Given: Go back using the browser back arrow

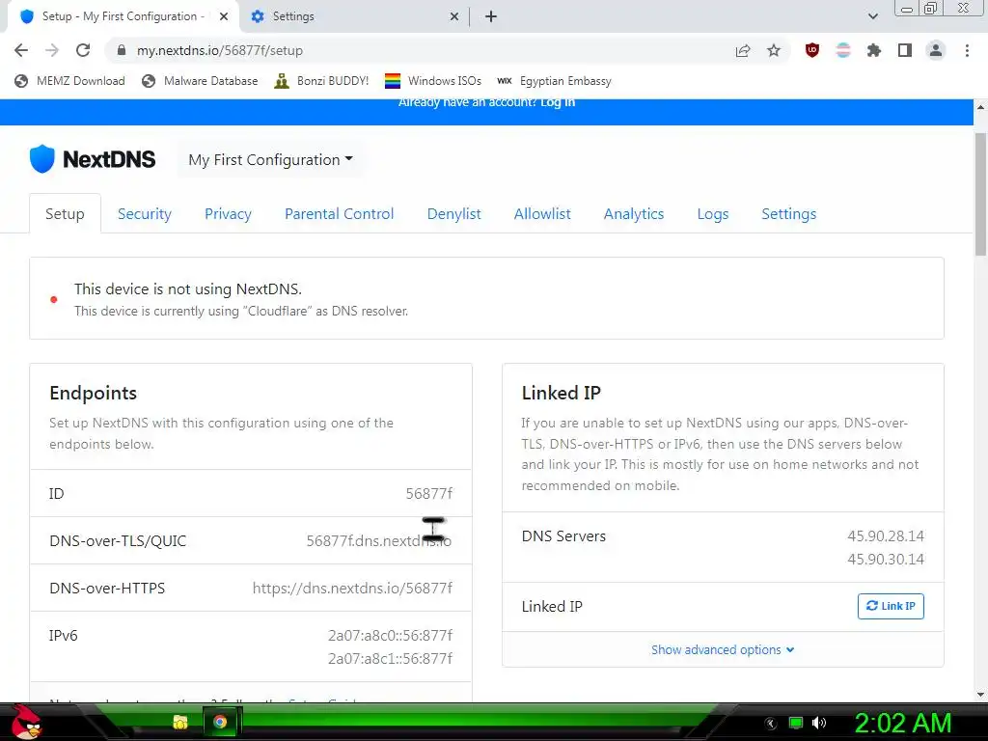Looking at the screenshot, I should click(21, 50).
